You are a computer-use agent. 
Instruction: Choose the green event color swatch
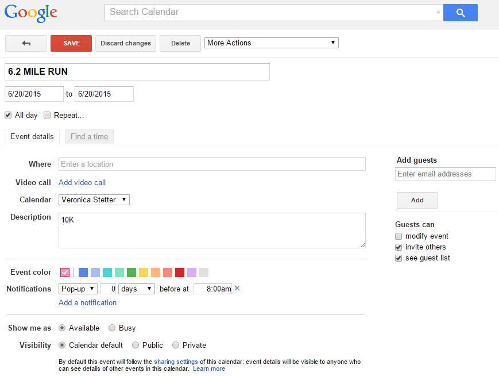click(131, 273)
